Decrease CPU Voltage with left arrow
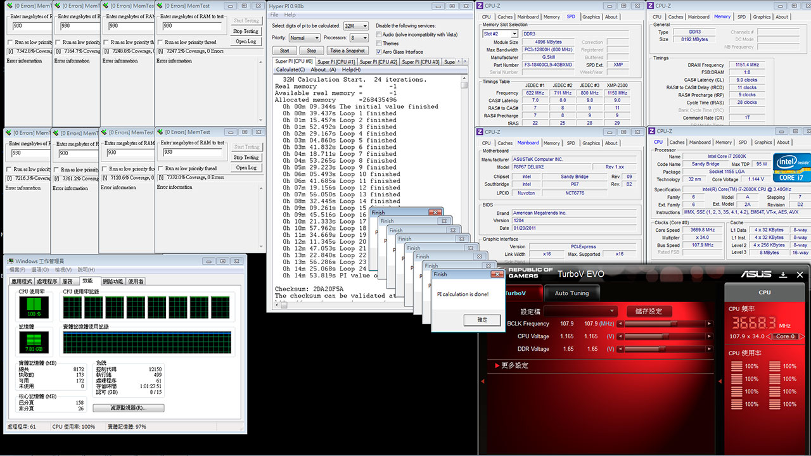The width and height of the screenshot is (811, 456). (620, 336)
